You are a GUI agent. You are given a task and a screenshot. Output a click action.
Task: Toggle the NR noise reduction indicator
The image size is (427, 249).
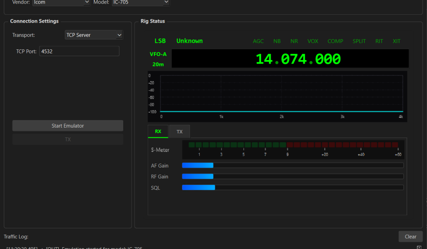click(294, 41)
